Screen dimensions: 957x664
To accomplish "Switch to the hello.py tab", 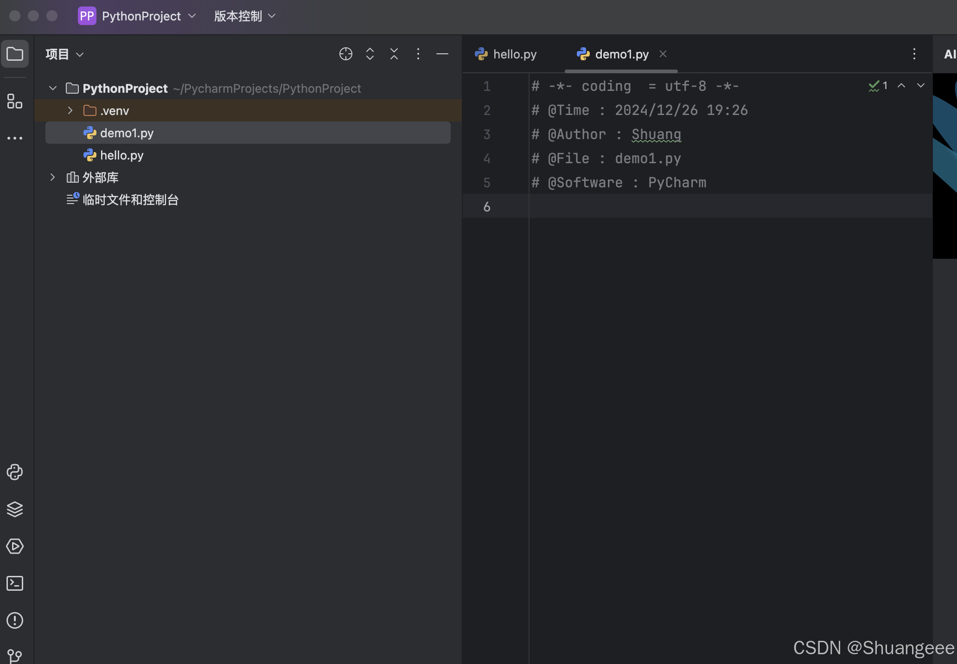I will [x=507, y=54].
